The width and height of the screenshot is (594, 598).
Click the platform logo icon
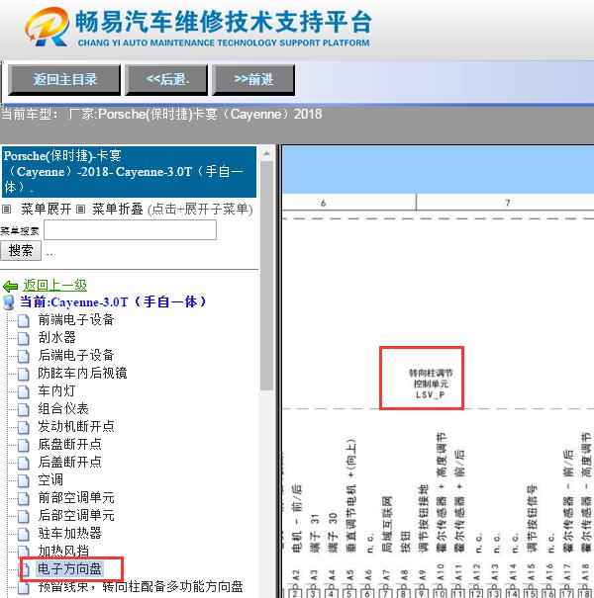(x=47, y=27)
